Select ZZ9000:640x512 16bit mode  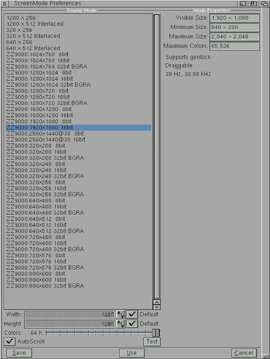[x=78, y=225]
